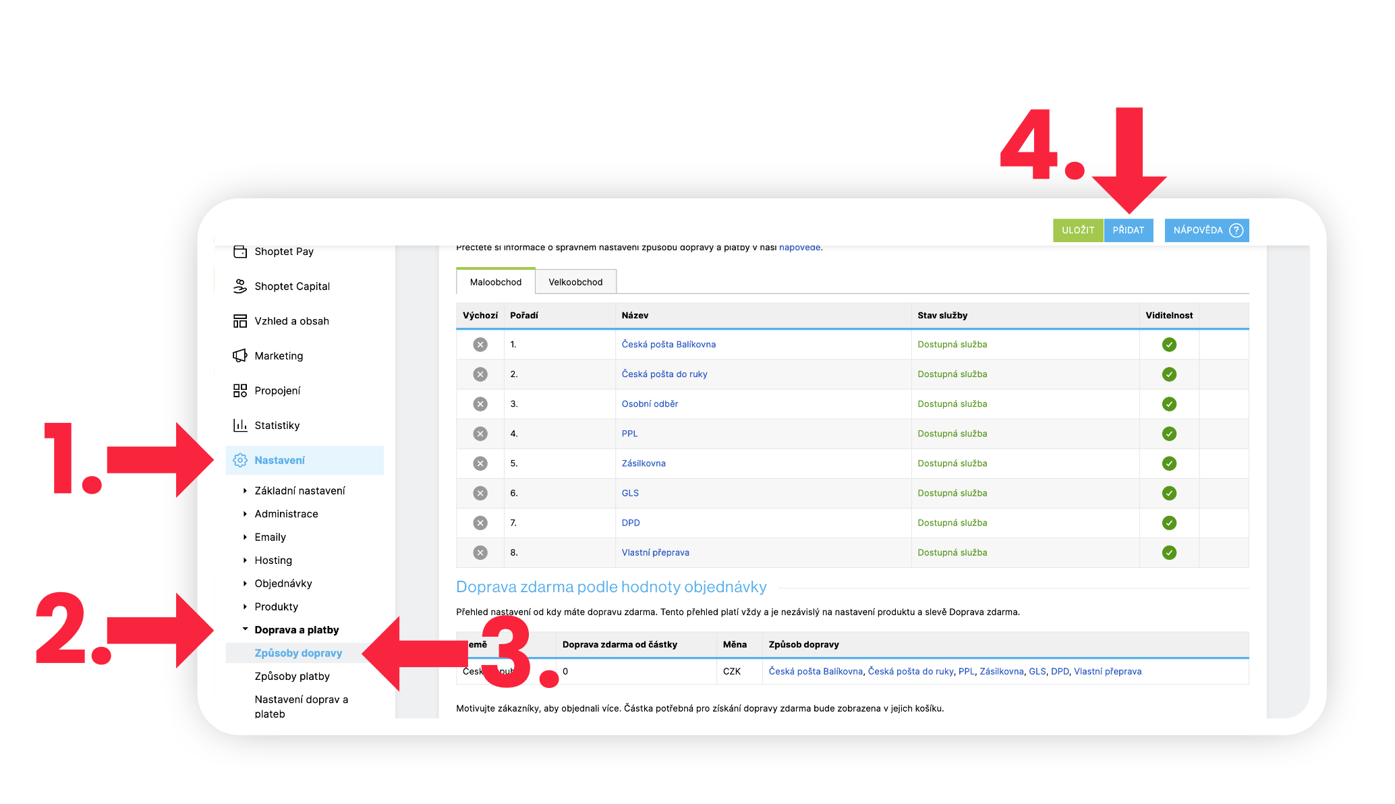
Task: Expand Objednávky submenu arrow
Action: tap(245, 583)
